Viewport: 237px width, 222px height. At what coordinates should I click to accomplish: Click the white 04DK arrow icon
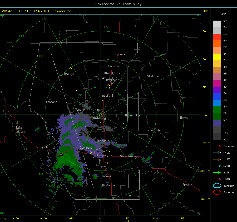pyautogui.click(x=217, y=153)
